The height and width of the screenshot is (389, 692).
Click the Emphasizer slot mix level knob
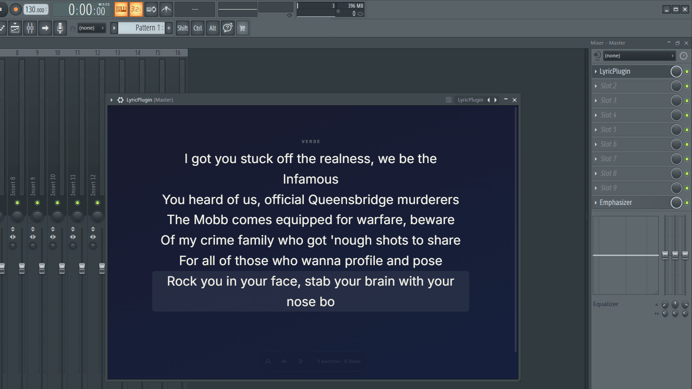point(677,203)
